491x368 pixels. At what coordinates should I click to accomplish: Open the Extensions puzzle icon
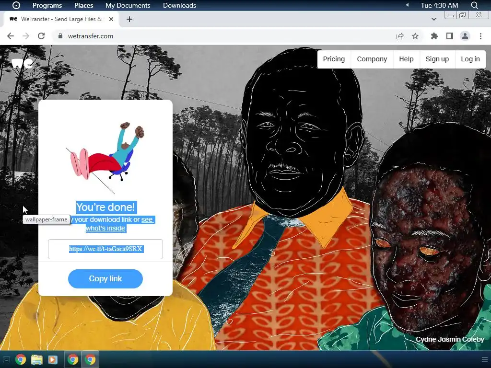point(434,36)
